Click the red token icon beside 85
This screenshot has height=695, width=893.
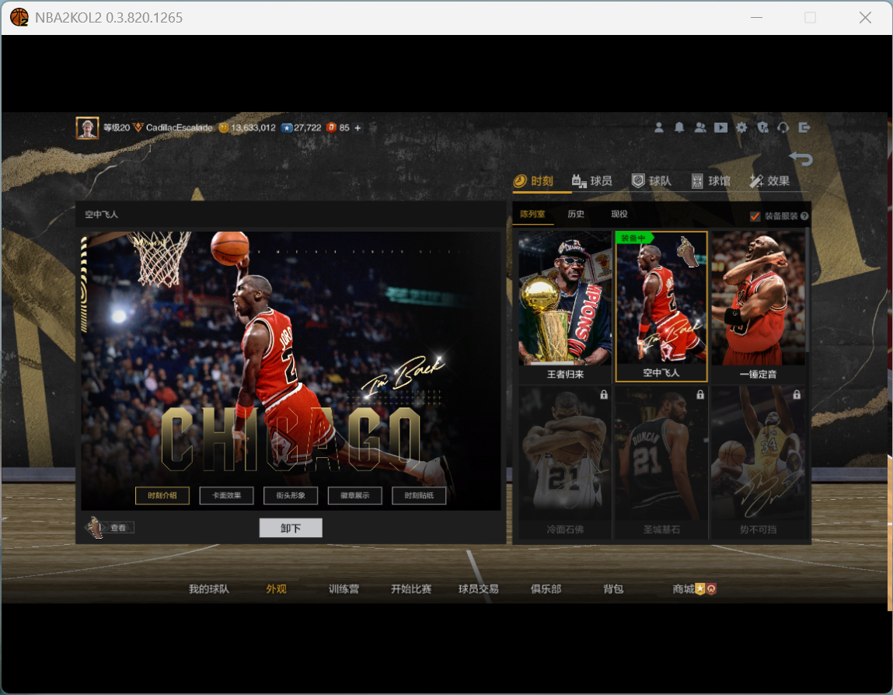tap(331, 127)
